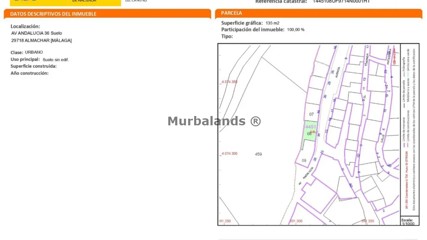Click the purple 4451 block number
Viewport: 427px width, 240px height.
coord(311,127)
